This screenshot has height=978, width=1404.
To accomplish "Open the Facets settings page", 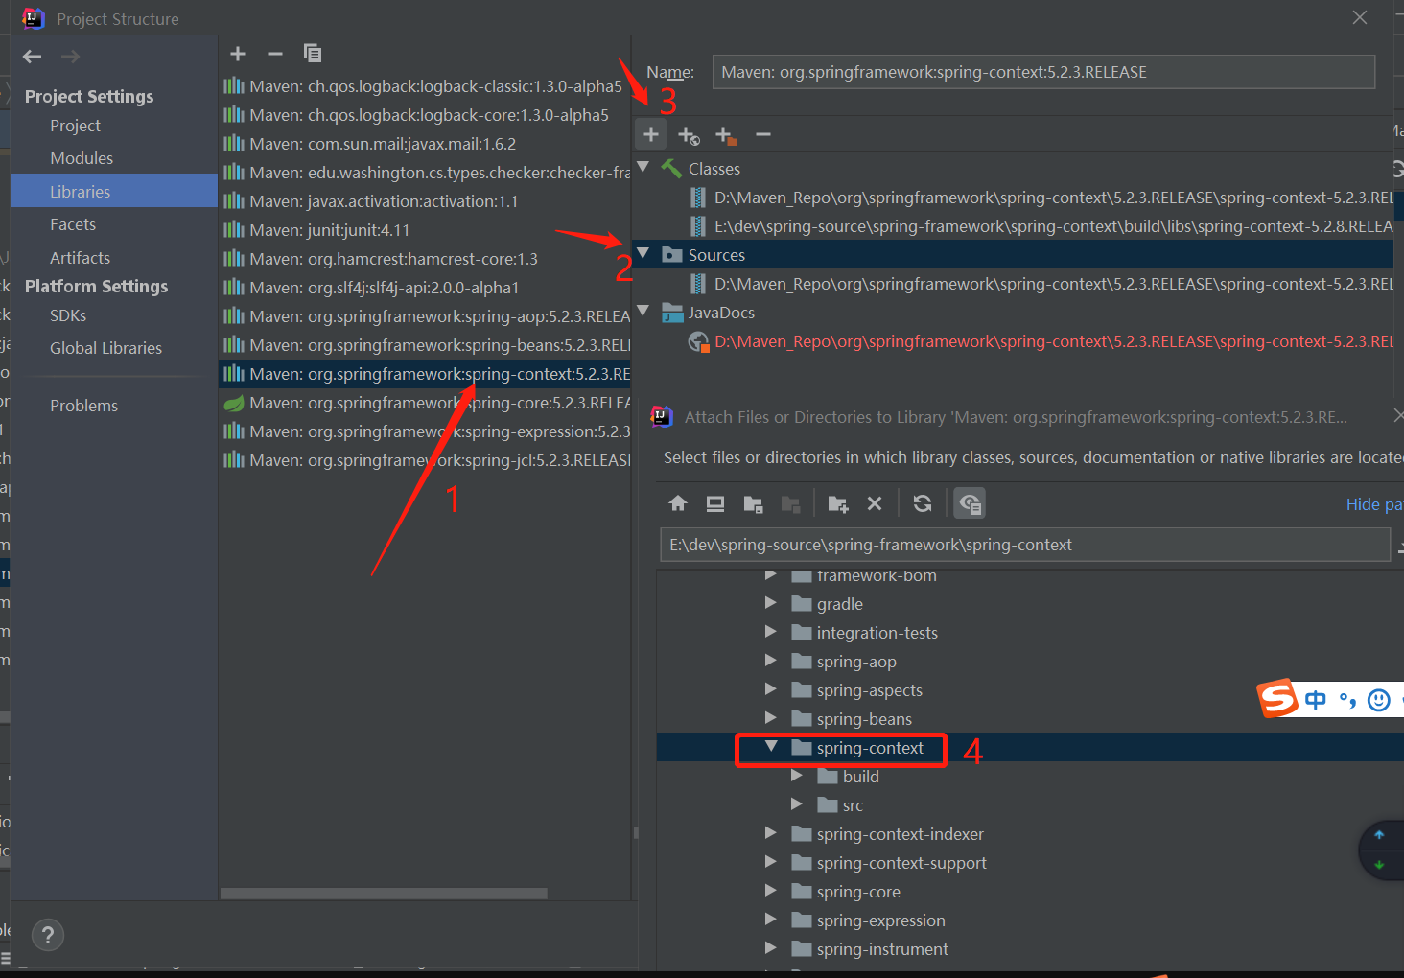I will point(73,224).
